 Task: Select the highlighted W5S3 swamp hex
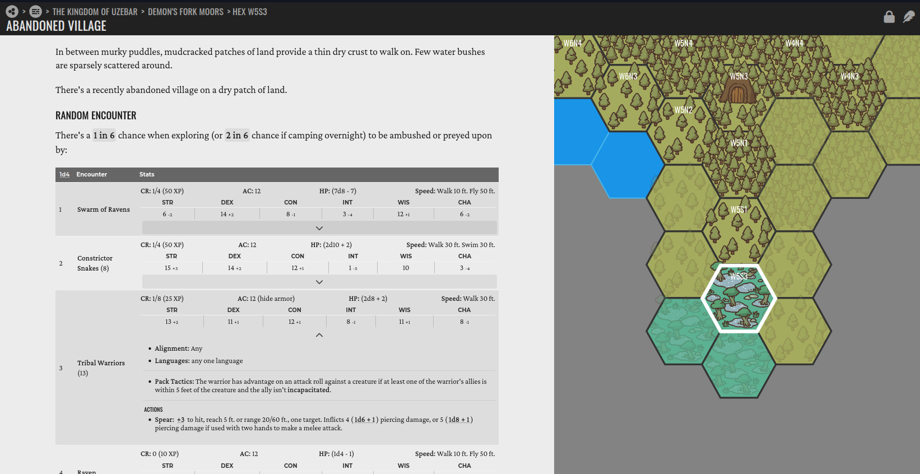pyautogui.click(x=738, y=298)
